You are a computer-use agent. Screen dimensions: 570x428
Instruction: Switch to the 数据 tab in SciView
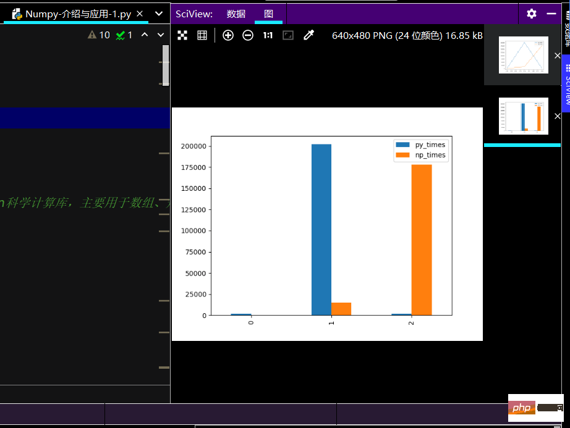click(236, 14)
